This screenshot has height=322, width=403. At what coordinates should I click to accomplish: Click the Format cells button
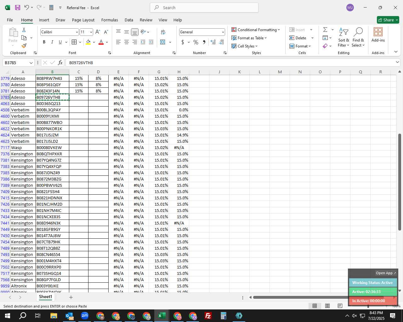pos(300,46)
